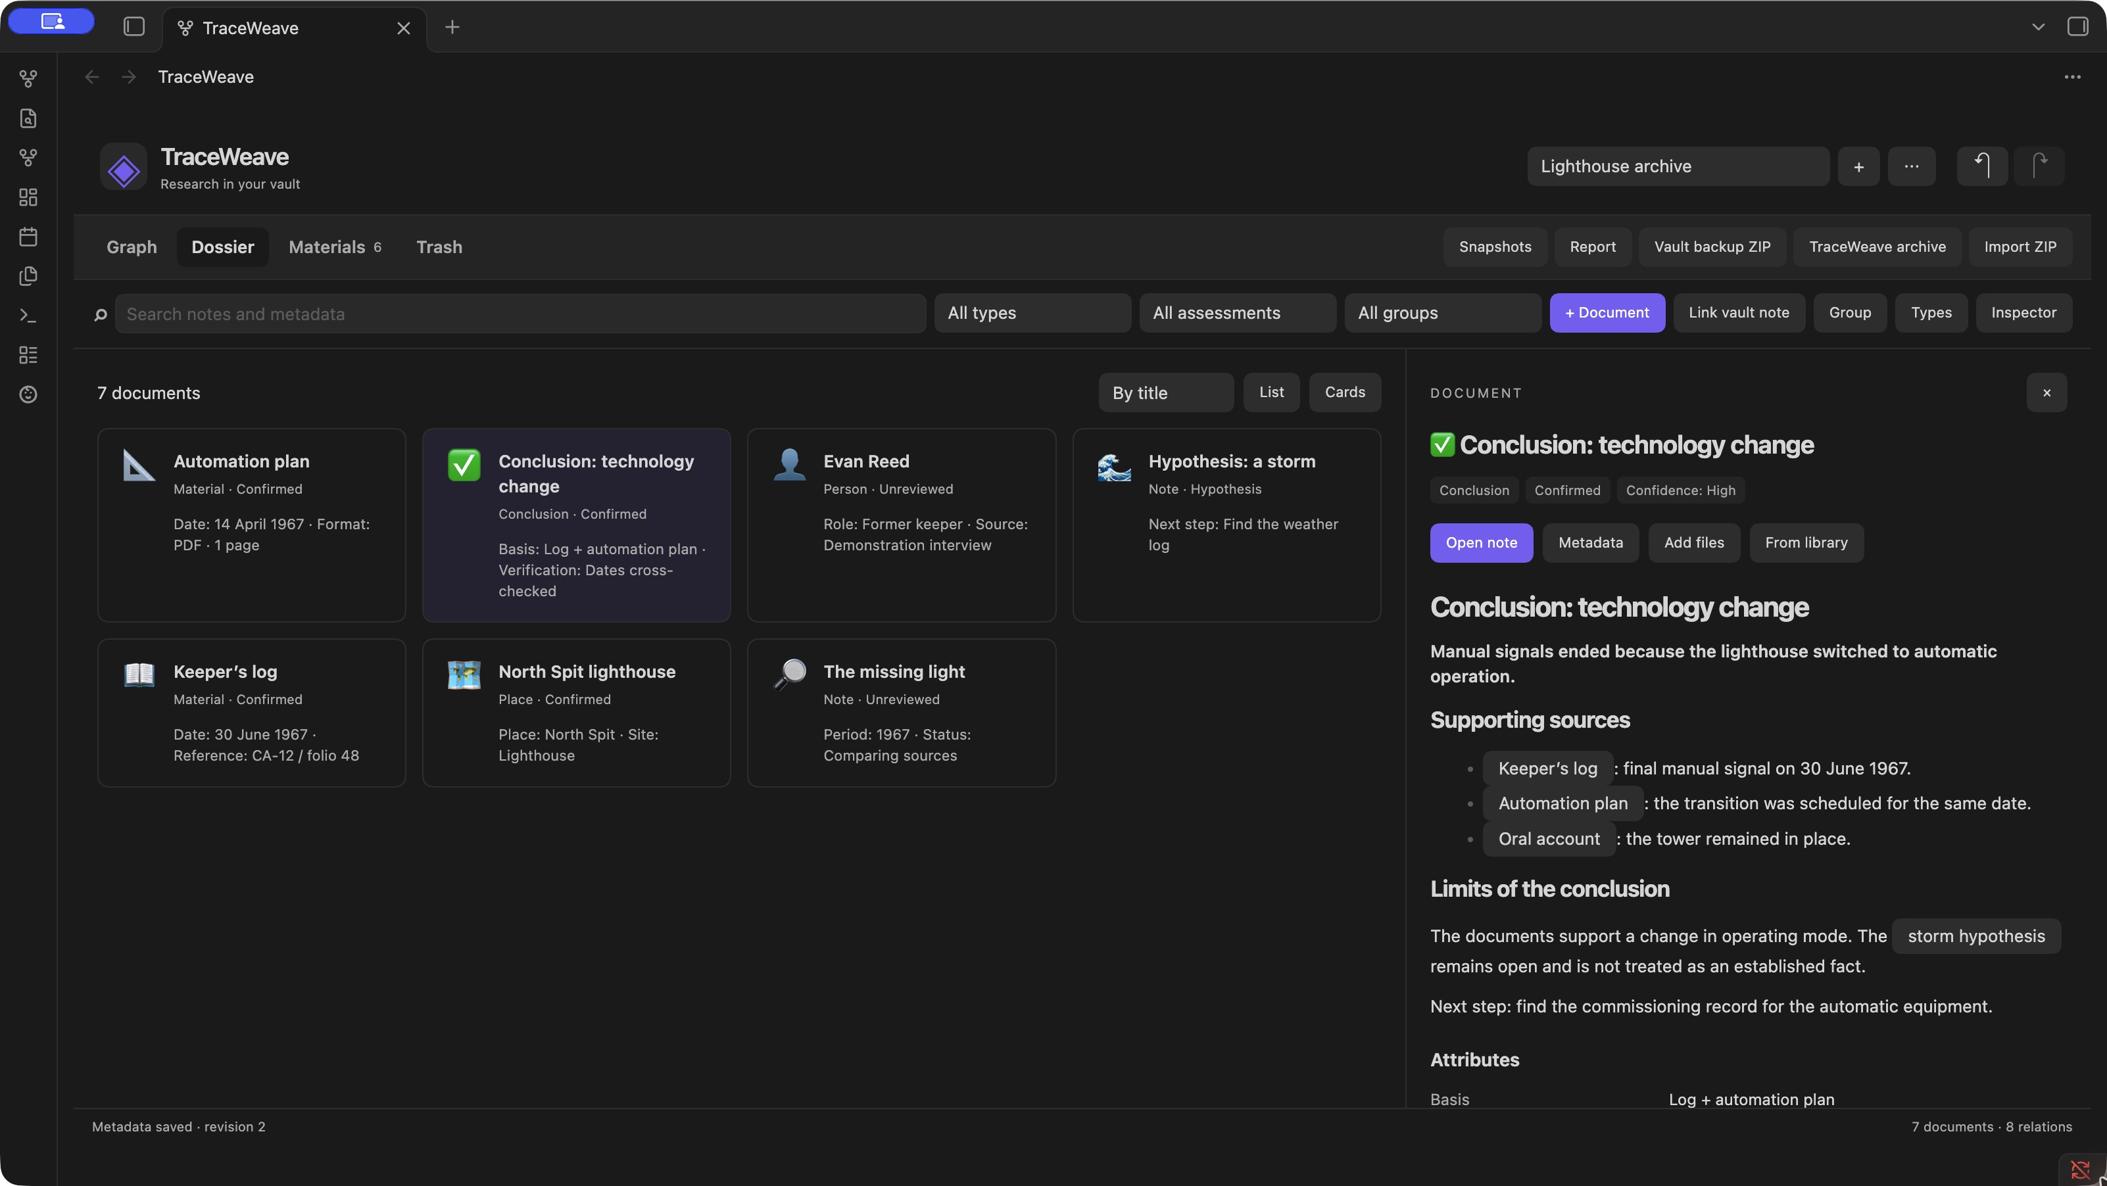Click From library button
2107x1186 pixels.
point(1806,543)
